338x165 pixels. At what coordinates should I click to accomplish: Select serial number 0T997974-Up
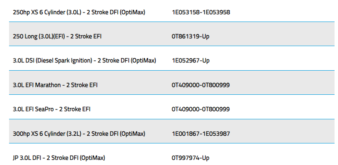click(x=191, y=158)
